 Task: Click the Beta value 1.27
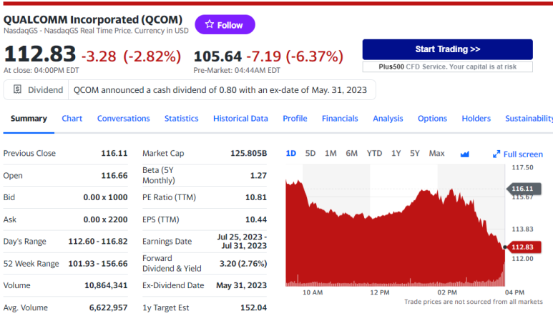[258, 175]
